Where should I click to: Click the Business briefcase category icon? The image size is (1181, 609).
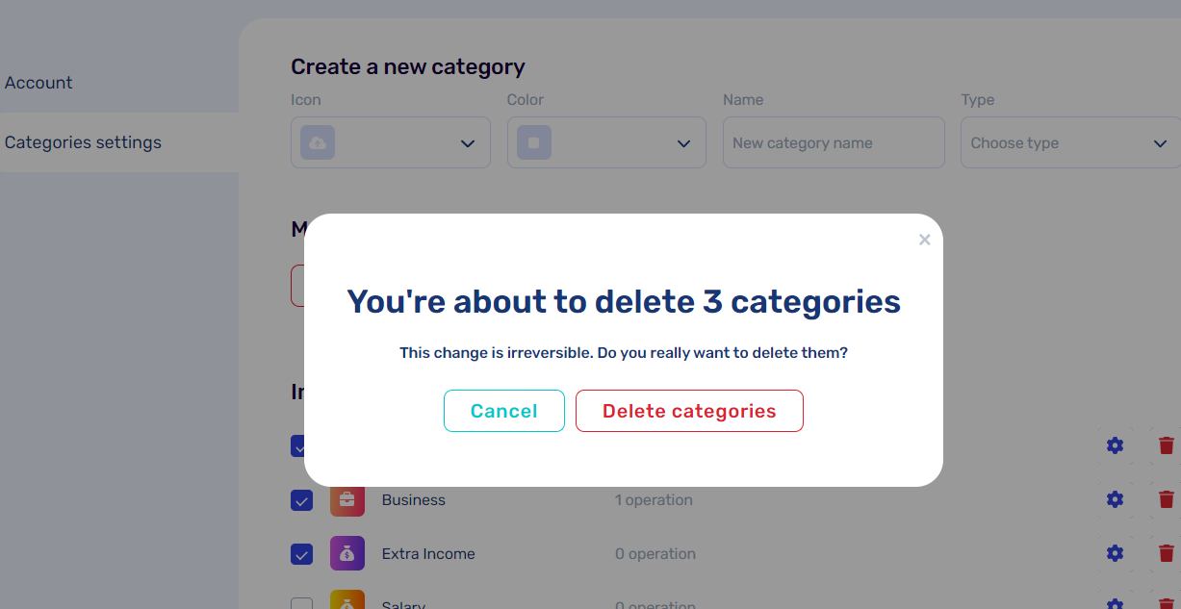[x=347, y=500]
